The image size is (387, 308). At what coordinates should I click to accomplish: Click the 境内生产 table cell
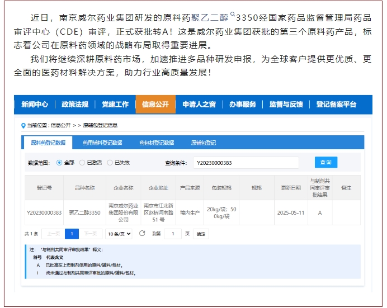click(190, 212)
